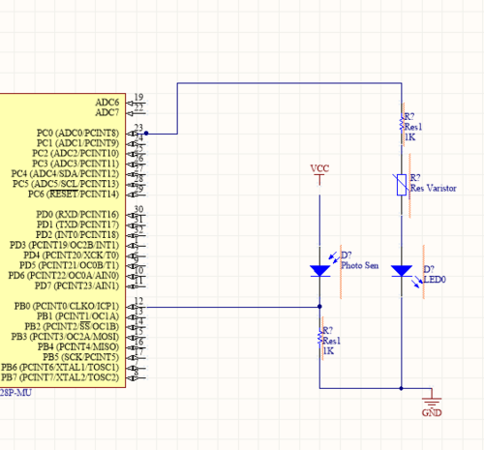Click the junction dot at pin 23
The height and width of the screenshot is (450, 484).
click(146, 134)
